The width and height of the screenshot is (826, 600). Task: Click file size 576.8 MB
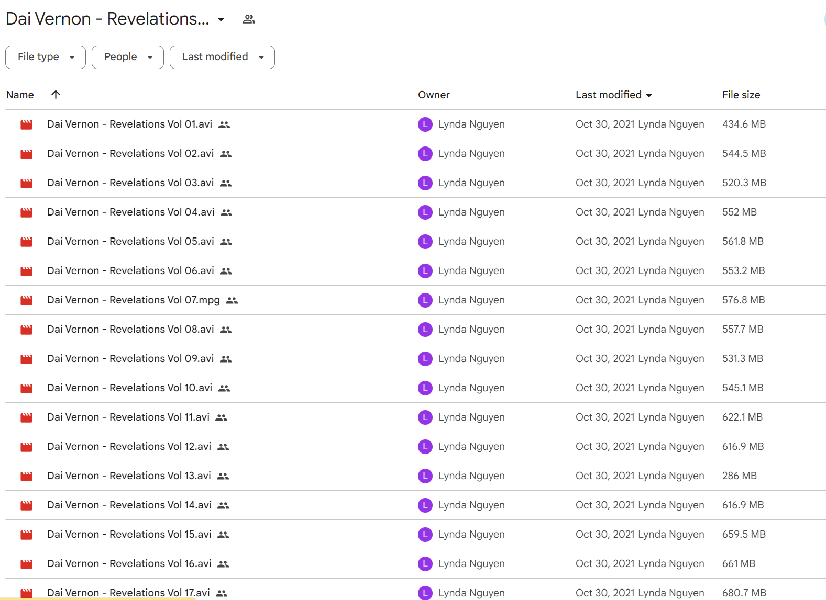(x=744, y=300)
